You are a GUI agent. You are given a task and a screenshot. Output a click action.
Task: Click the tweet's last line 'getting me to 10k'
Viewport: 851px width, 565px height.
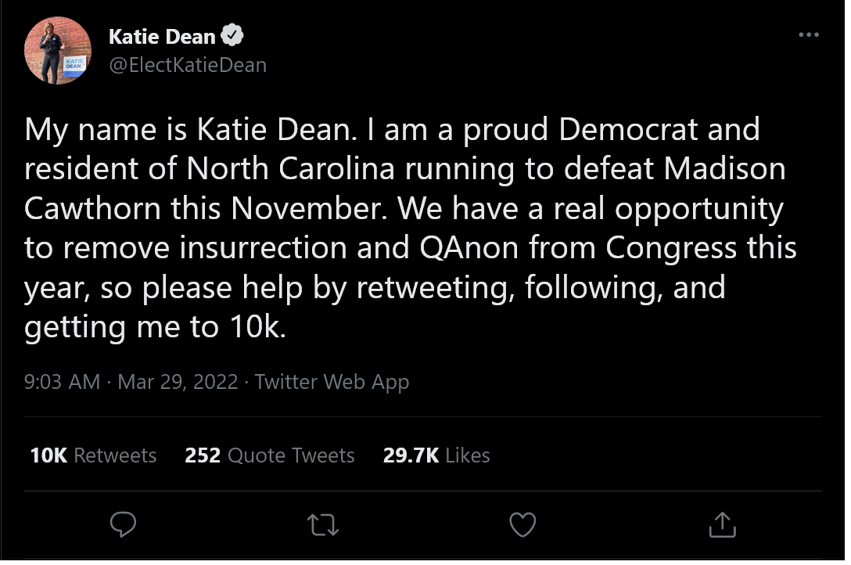(155, 327)
